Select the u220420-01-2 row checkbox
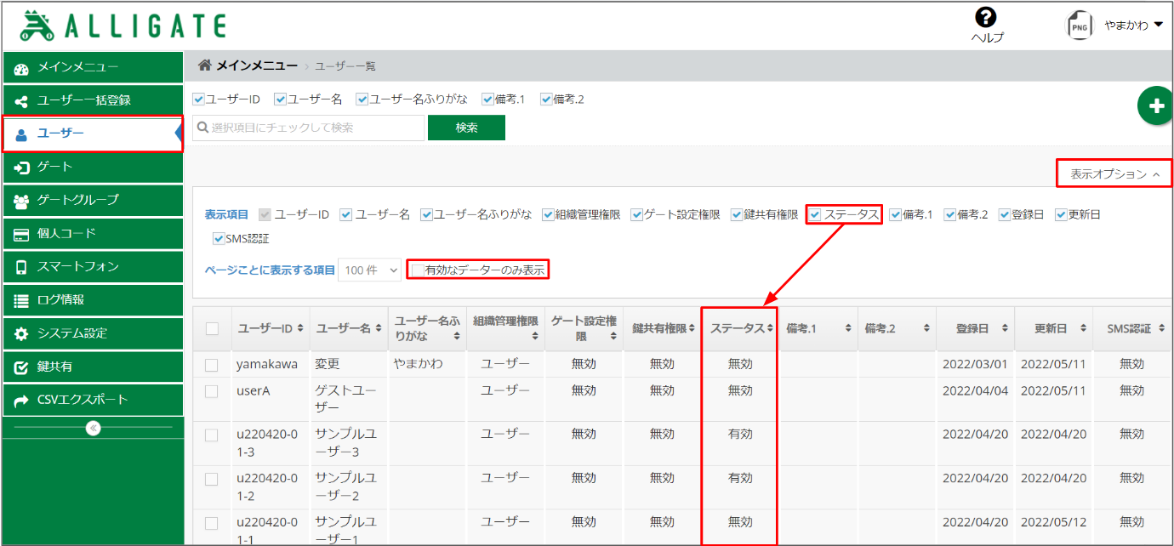This screenshot has width=1174, height=546. (212, 479)
